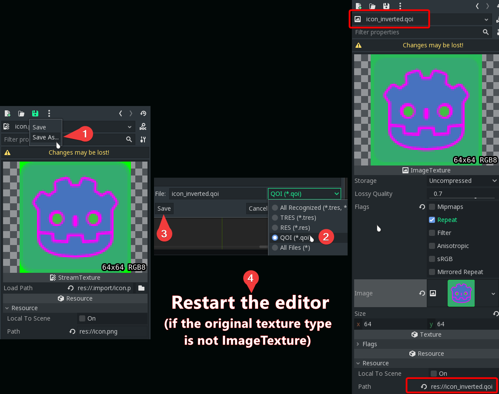
Task: Click the property tools sliders icon in left inspector
Action: tap(143, 139)
